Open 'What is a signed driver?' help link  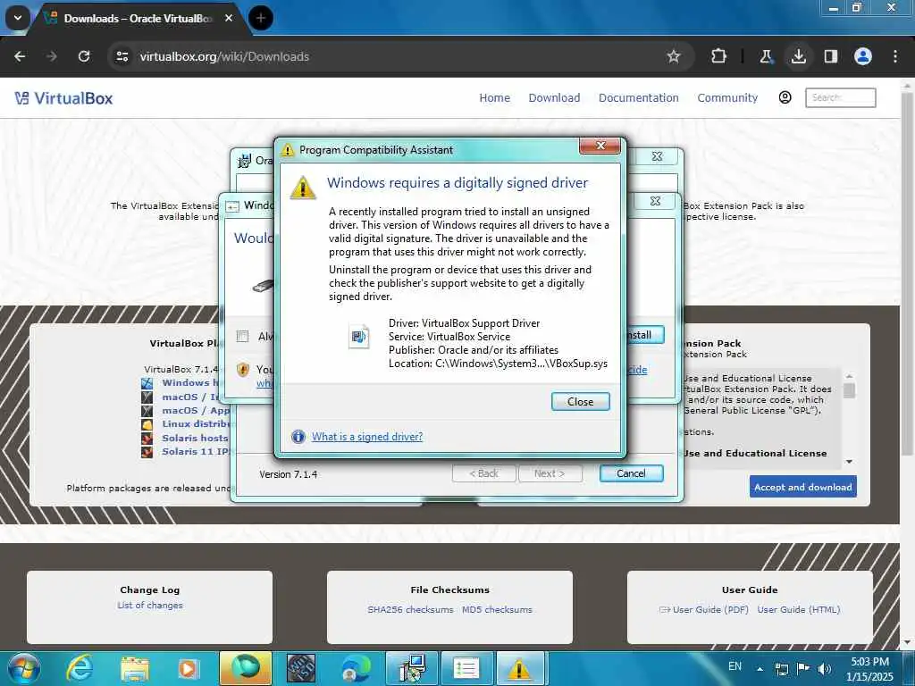click(366, 436)
